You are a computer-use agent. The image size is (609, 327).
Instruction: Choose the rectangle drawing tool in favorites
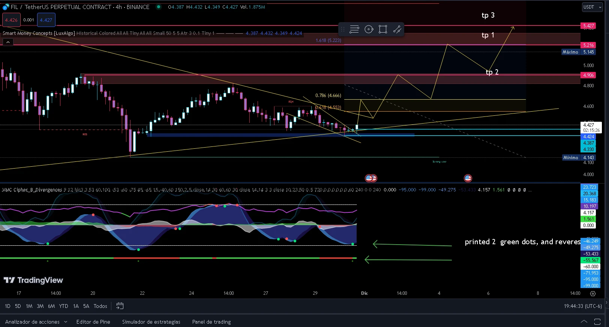[x=383, y=29]
